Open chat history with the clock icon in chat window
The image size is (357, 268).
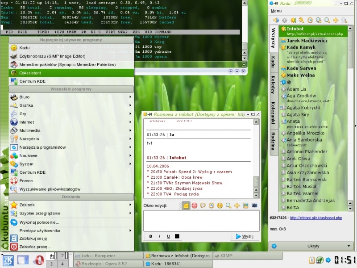click(x=211, y=205)
